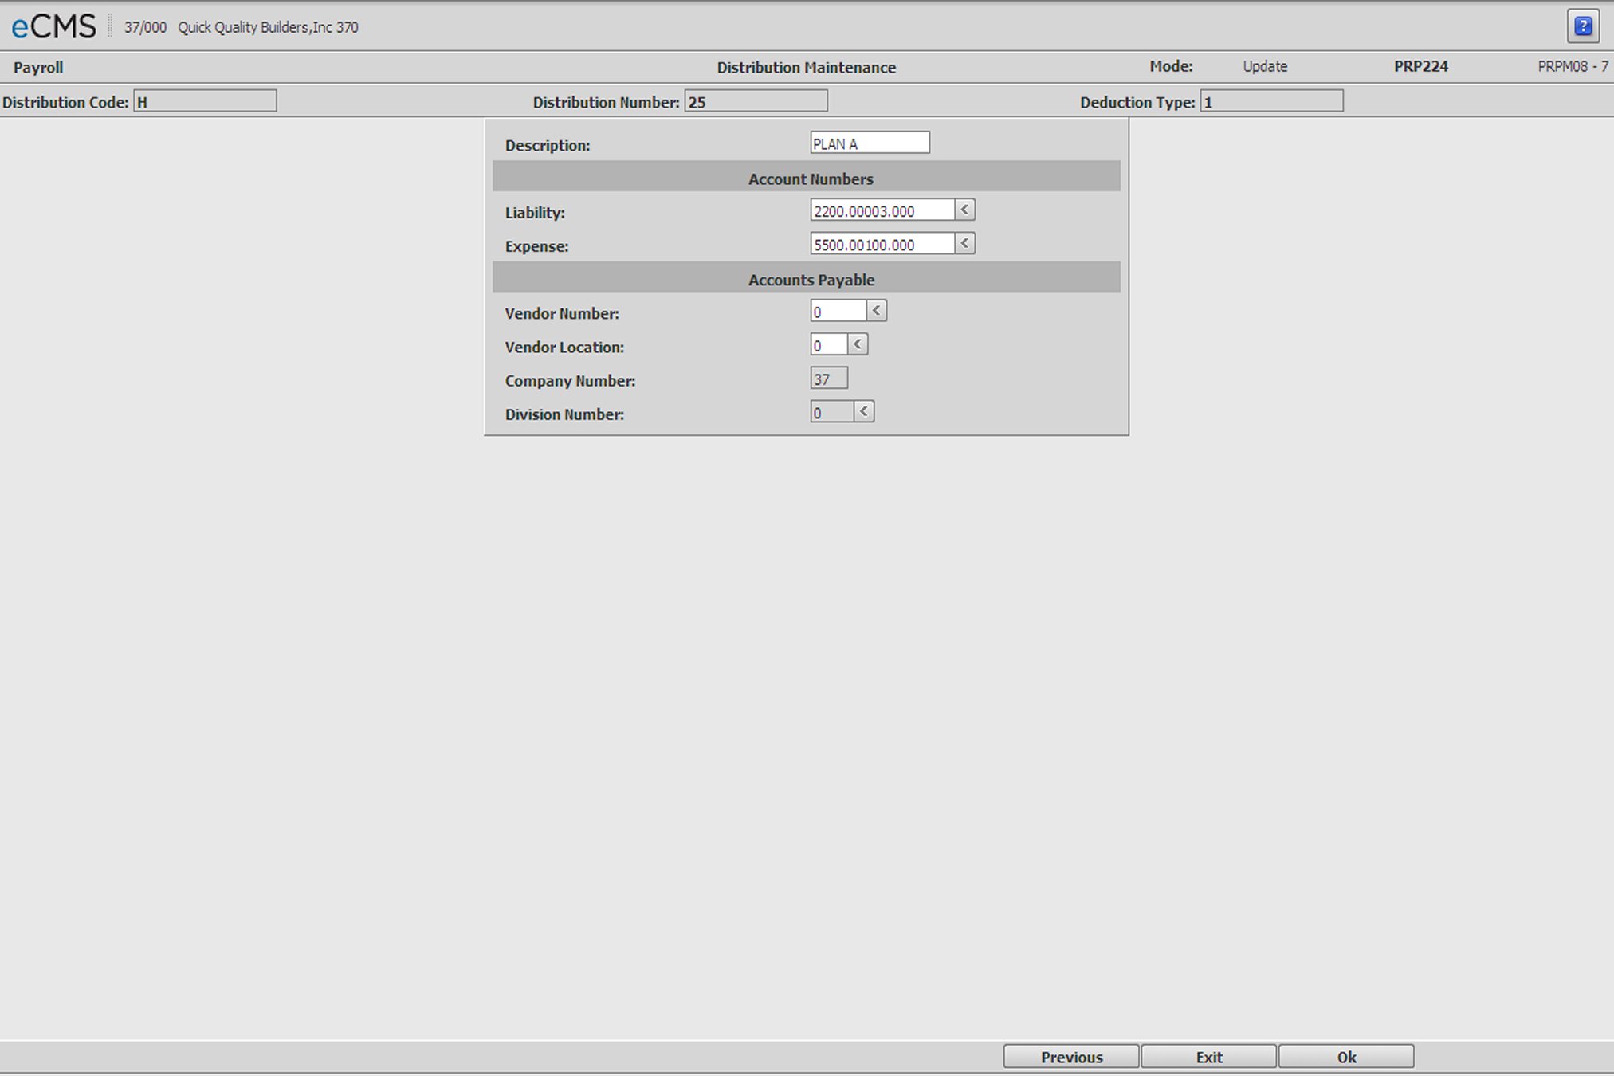The width and height of the screenshot is (1614, 1076).
Task: Select the Distribution Maintenance screen title
Action: pyautogui.click(x=807, y=66)
